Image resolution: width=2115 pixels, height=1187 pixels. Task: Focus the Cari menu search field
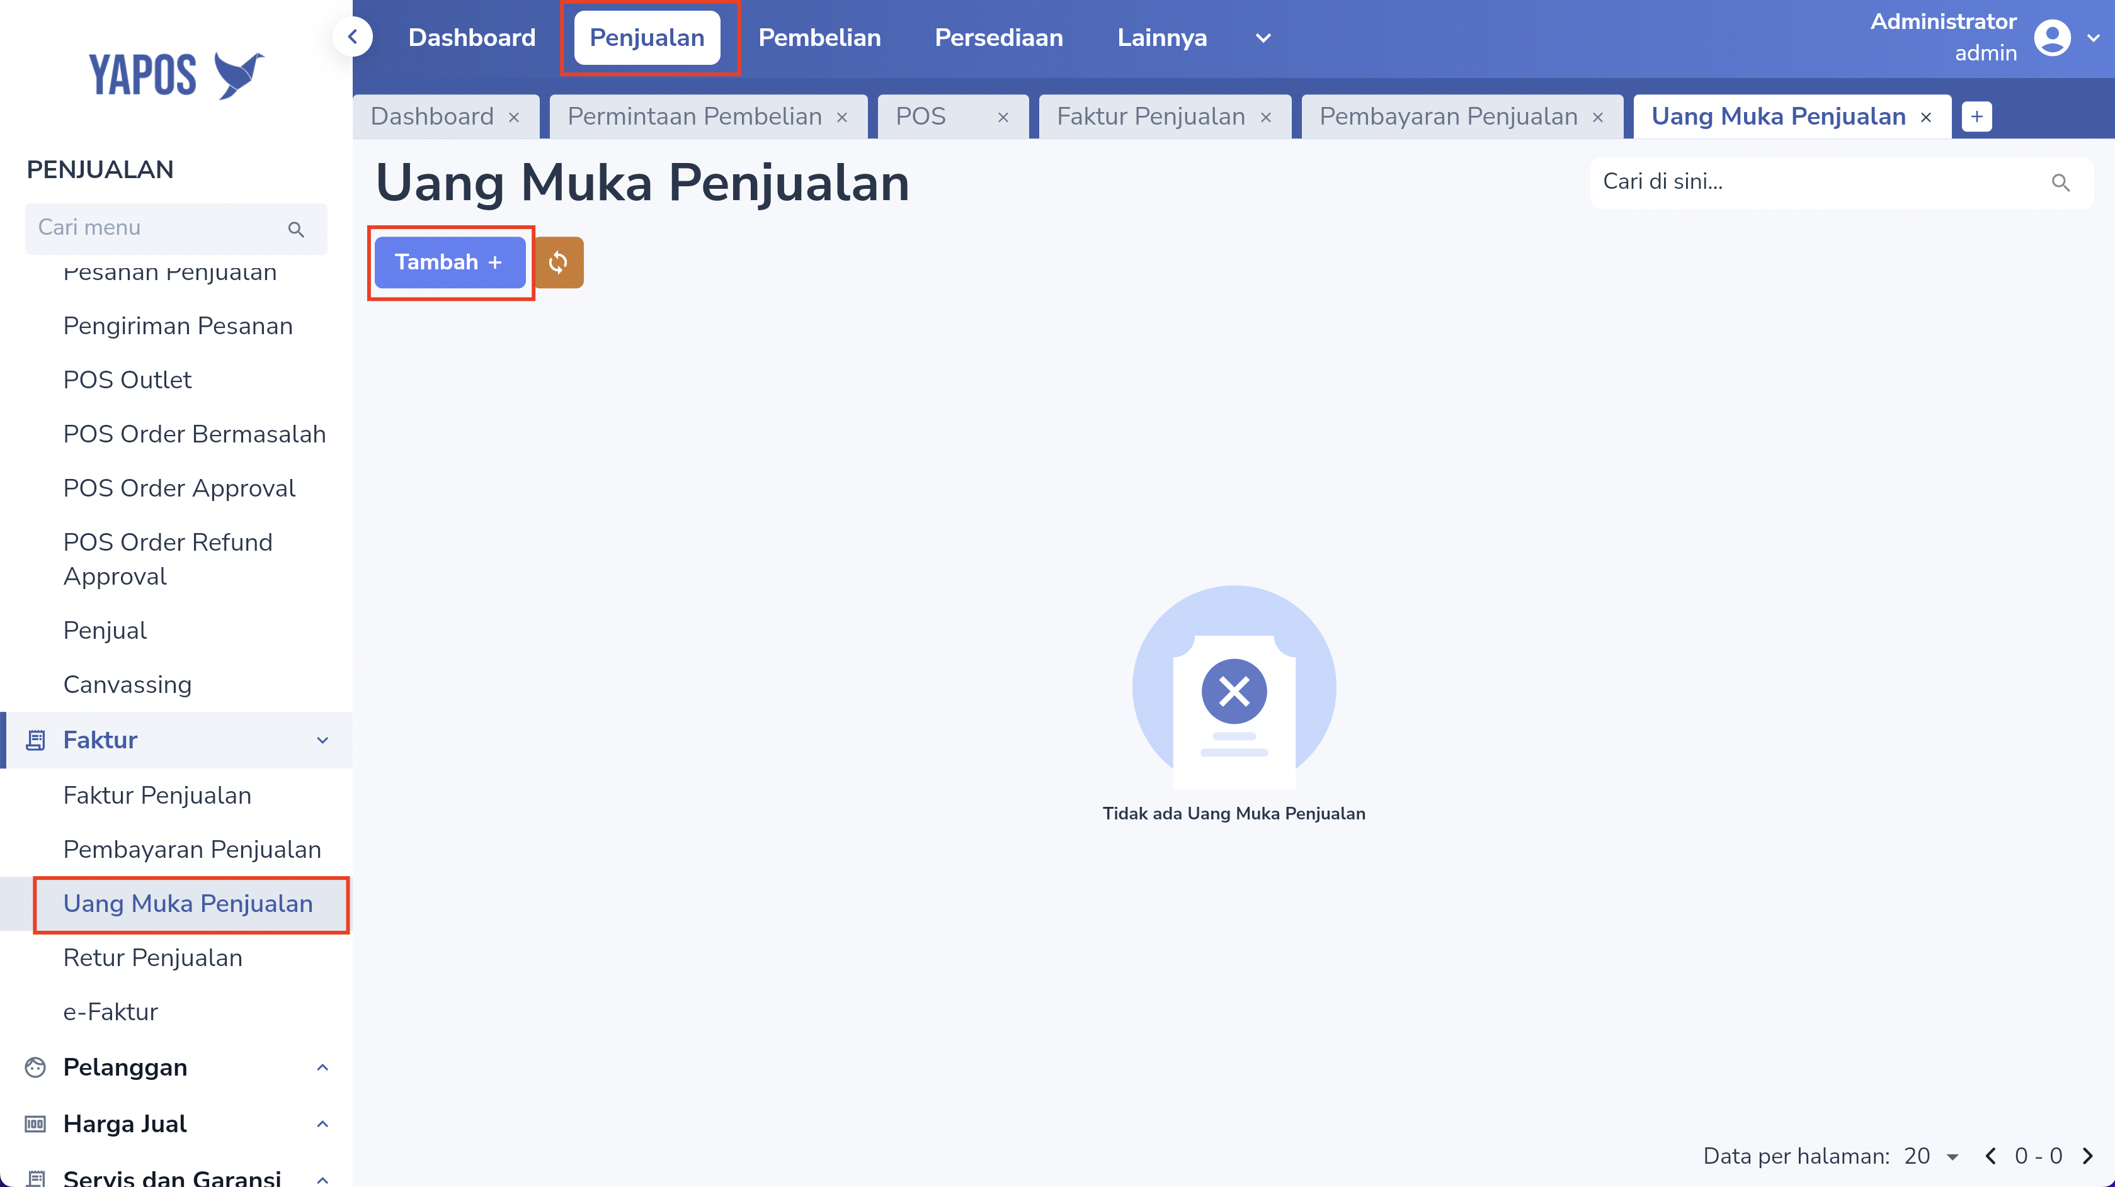click(176, 228)
